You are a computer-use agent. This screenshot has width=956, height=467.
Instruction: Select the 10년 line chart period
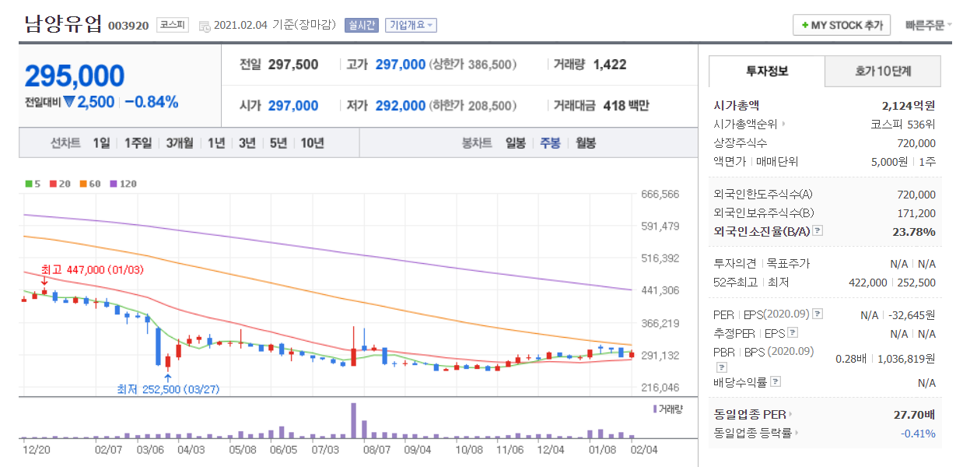click(x=312, y=143)
